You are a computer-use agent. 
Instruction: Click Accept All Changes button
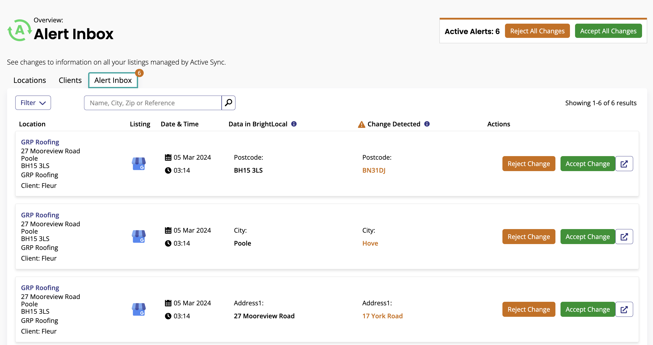click(608, 31)
